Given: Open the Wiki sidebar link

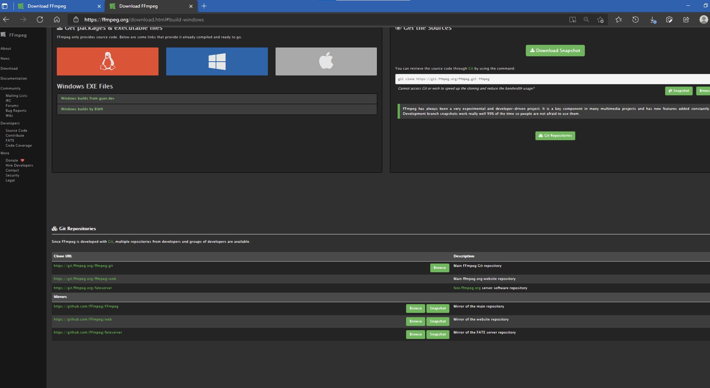Looking at the screenshot, I should click(x=9, y=116).
